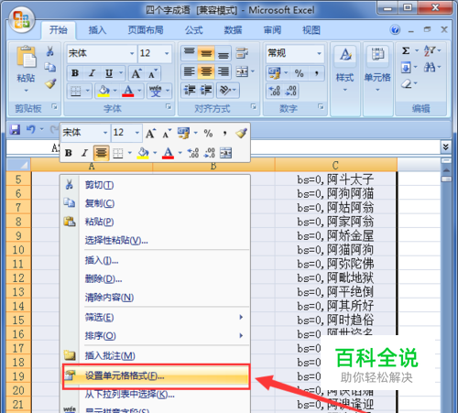This screenshot has height=413, width=458.
Task: Click mini toolbar merge and center icon
Action: coord(225,153)
